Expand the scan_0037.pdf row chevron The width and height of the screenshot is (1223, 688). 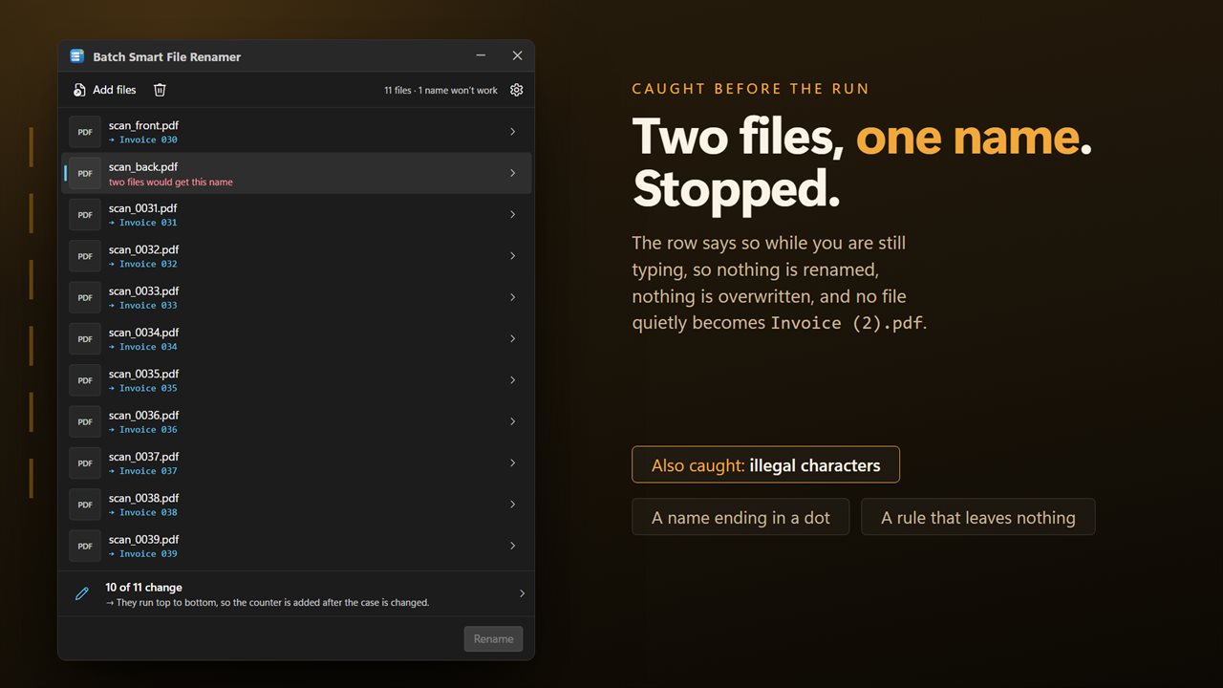(513, 463)
